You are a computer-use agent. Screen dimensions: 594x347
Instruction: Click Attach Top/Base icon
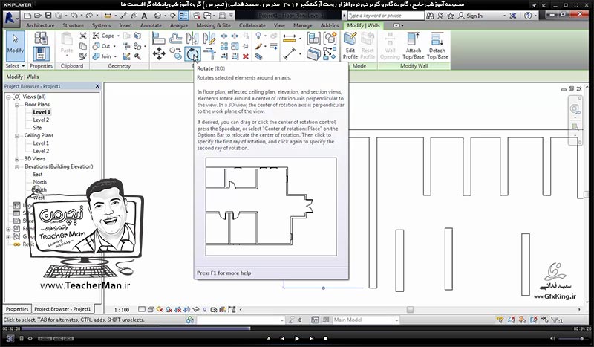414,46
